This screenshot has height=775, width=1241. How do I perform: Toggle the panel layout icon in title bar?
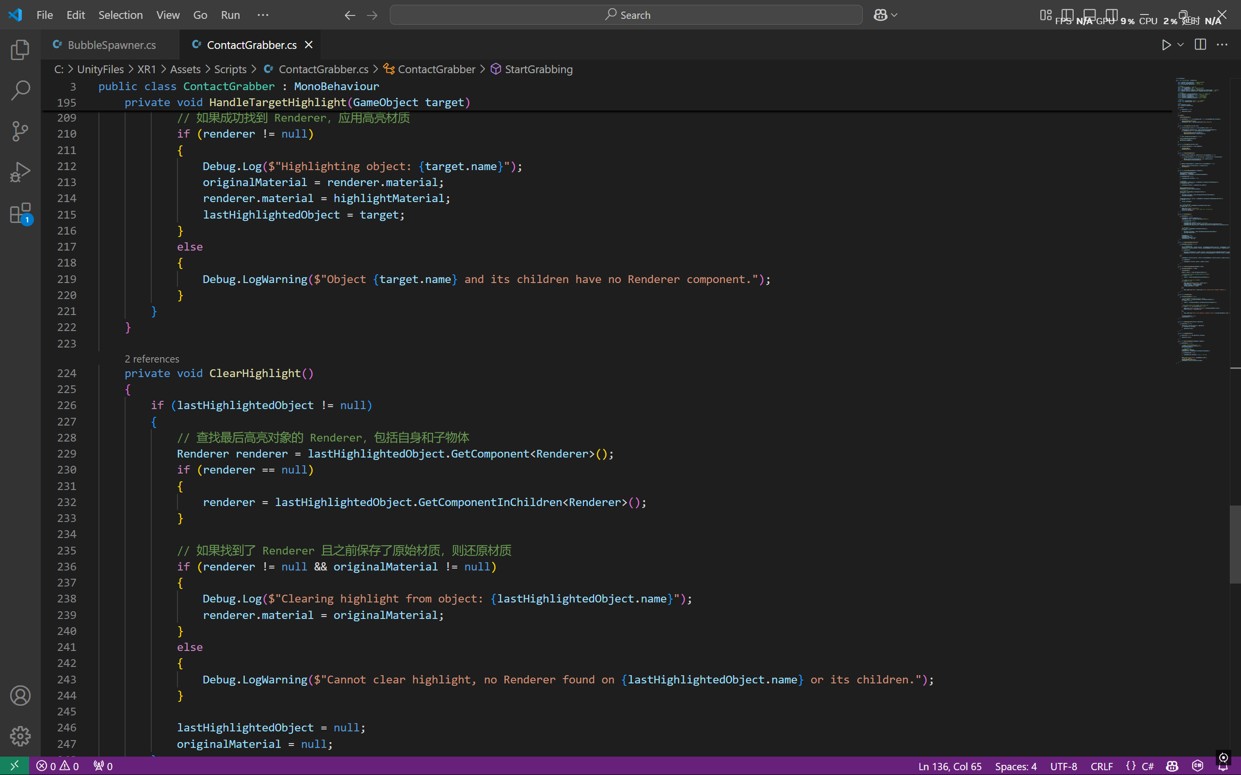tap(1089, 14)
